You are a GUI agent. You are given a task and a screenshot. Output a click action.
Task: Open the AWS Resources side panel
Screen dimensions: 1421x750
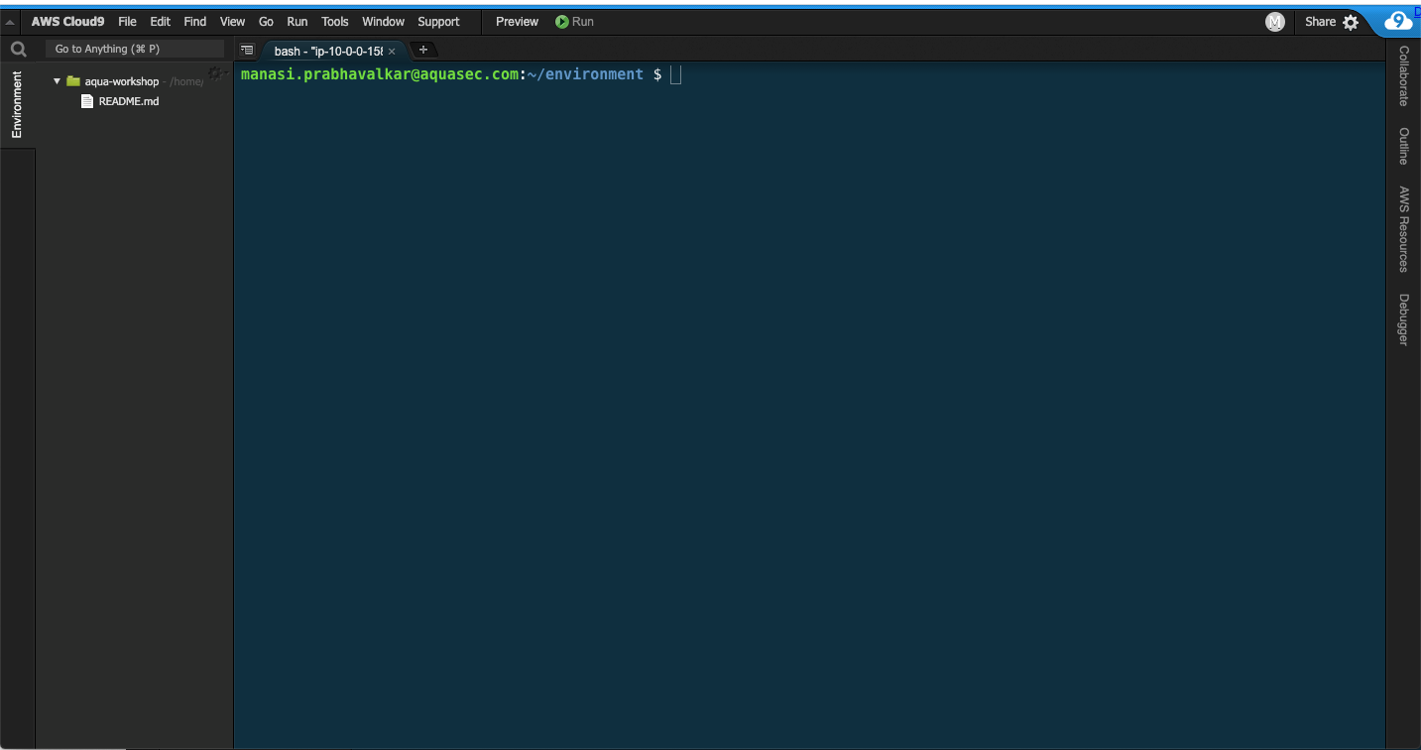(x=1403, y=228)
